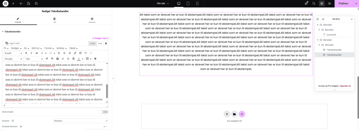Click the database icon next to Kode
The width and height of the screenshot is (359, 131).
click(x=106, y=43)
